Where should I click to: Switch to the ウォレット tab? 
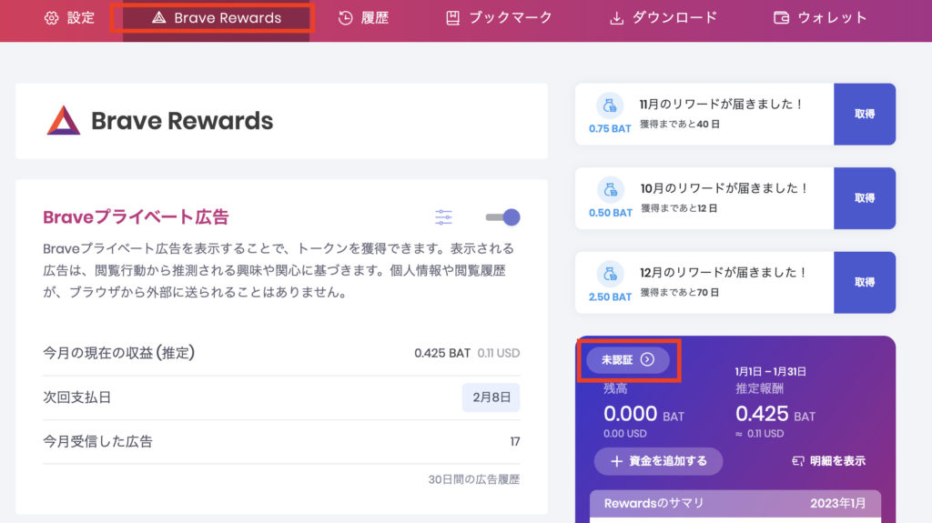820,18
